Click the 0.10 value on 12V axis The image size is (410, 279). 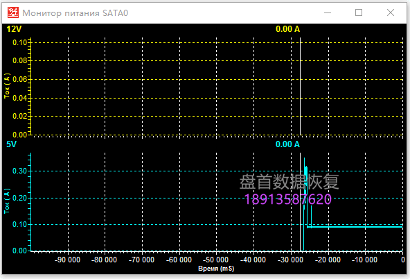tap(20, 42)
